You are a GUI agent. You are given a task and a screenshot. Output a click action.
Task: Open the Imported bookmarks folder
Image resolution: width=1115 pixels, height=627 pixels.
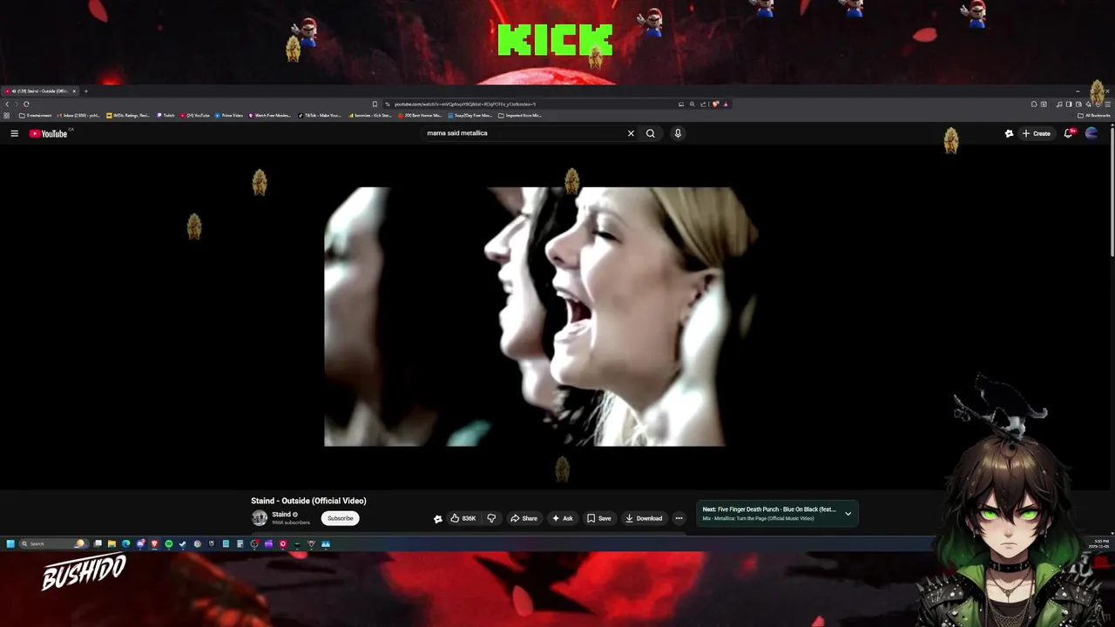[520, 116]
